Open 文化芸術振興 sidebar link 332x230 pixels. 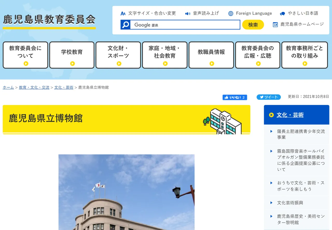(x=290, y=203)
